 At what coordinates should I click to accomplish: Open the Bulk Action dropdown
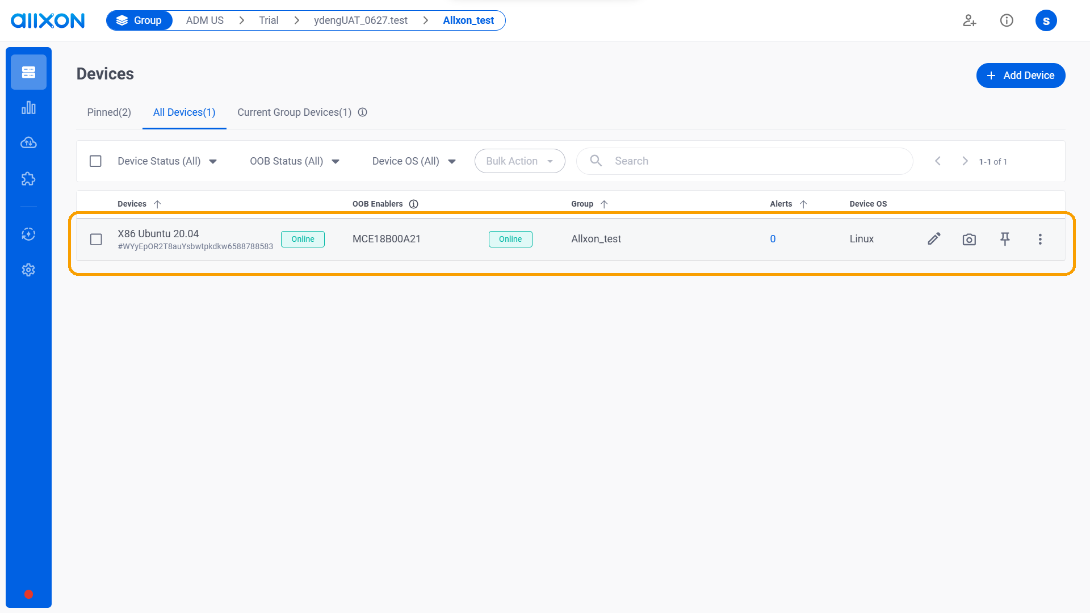[519, 161]
